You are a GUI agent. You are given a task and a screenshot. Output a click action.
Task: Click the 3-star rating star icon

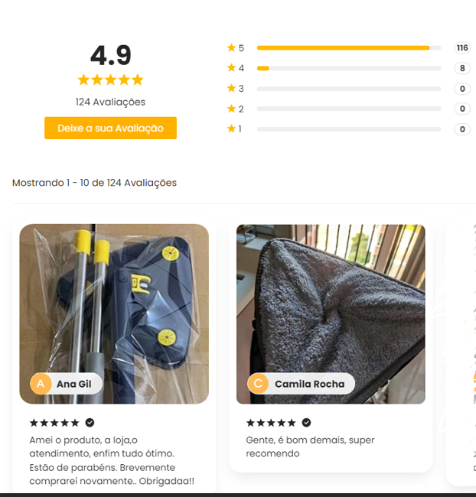pos(231,88)
